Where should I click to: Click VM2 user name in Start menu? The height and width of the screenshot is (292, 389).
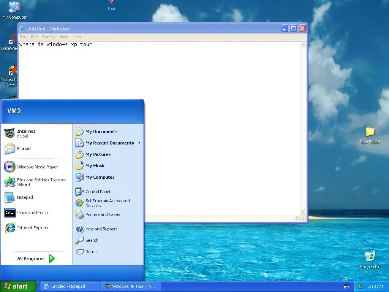(14, 111)
